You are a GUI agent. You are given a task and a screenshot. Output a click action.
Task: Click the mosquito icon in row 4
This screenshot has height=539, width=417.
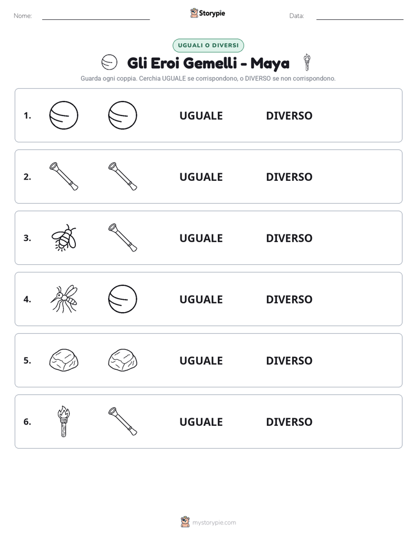point(64,299)
